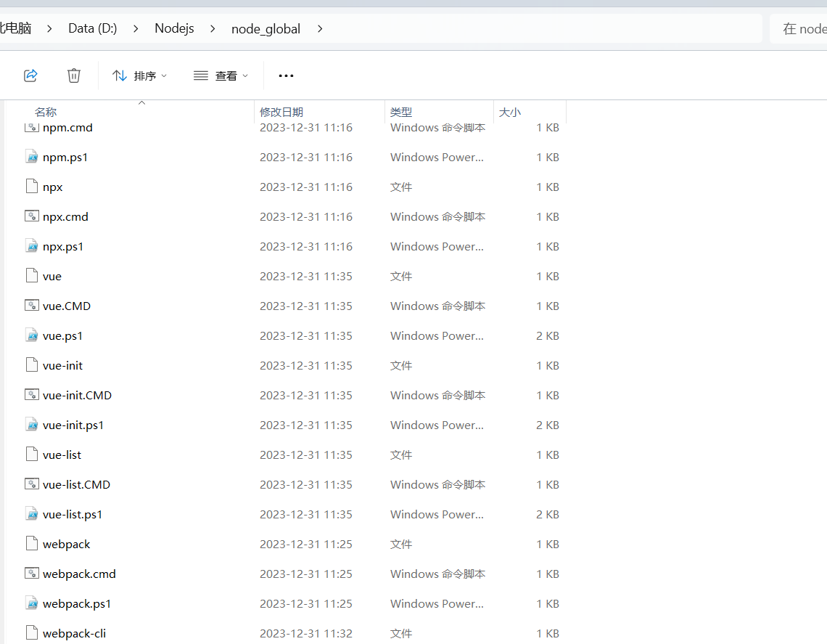Select vue-init.CMD script file icon
Viewport: 827px width, 644px height.
(32, 394)
